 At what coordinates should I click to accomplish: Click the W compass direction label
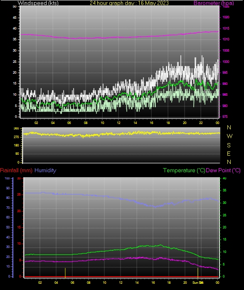(x=229, y=136)
